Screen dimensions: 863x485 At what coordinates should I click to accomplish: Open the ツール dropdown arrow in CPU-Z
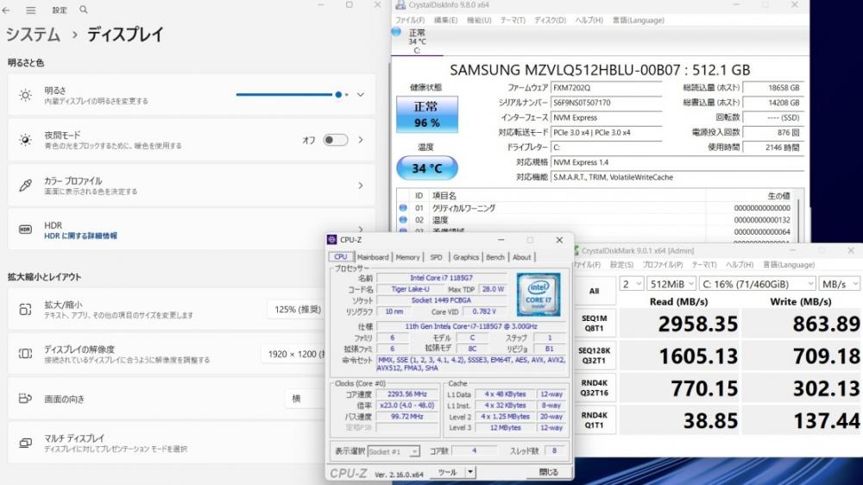pyautogui.click(x=470, y=472)
